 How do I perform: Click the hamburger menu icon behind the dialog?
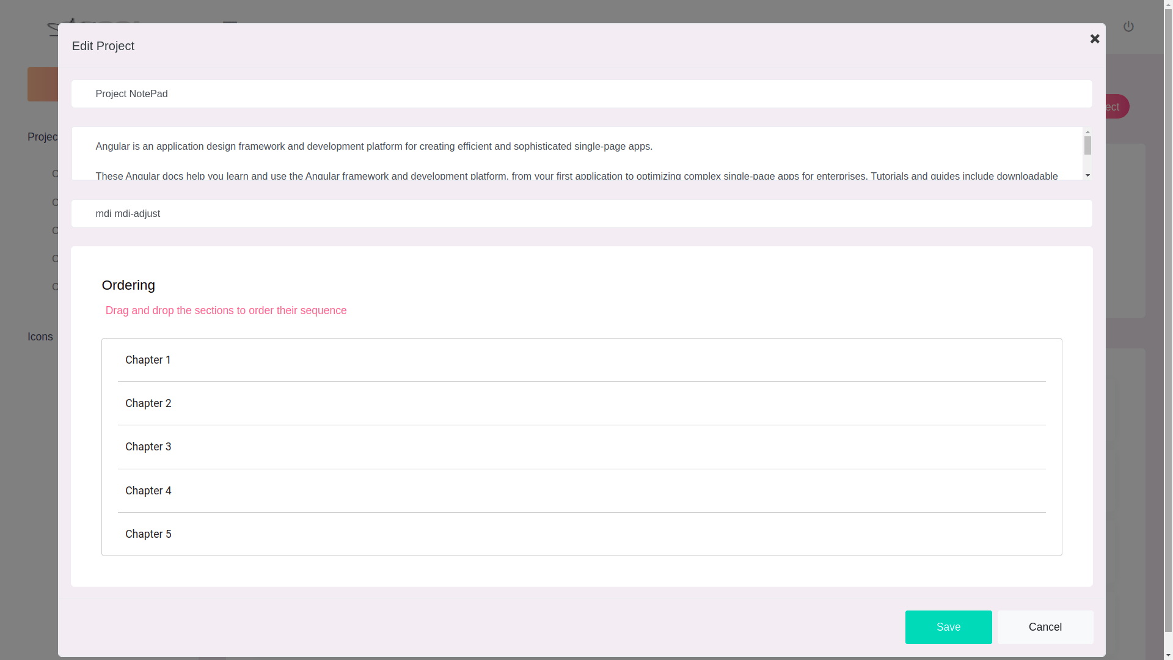(x=230, y=22)
